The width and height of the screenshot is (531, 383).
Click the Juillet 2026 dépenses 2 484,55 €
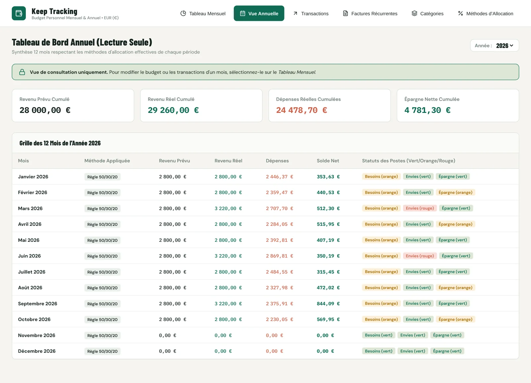point(279,272)
